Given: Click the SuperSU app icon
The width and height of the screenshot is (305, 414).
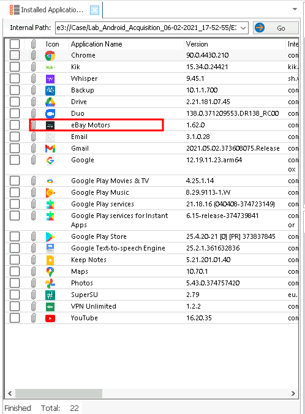Looking at the screenshot, I should 50,295.
